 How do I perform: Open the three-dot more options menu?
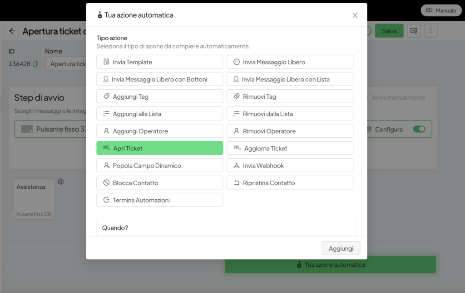point(430,31)
